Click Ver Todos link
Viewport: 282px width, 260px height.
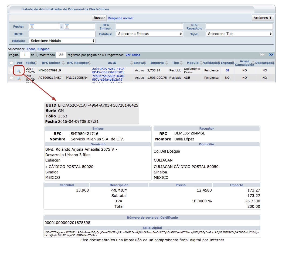133,55
